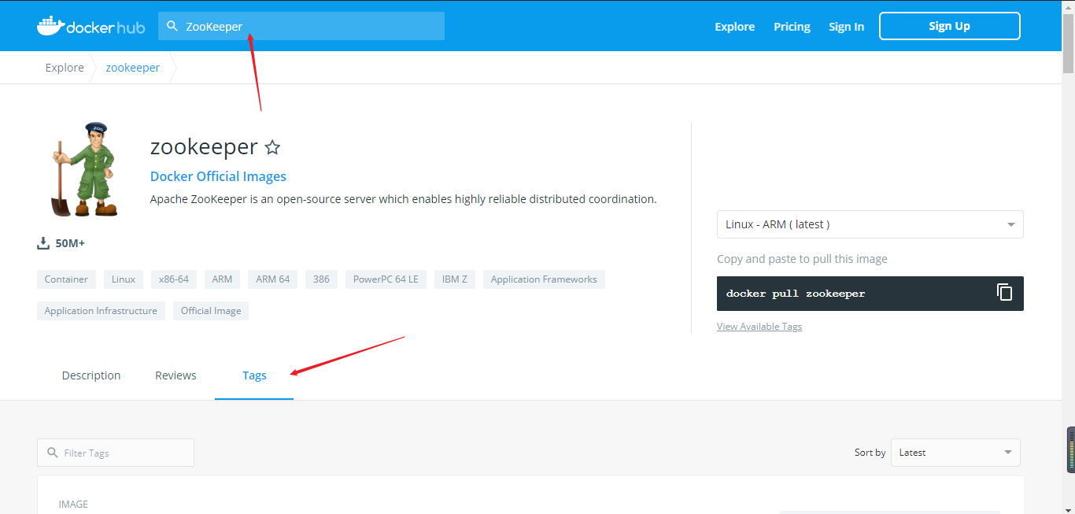The height and width of the screenshot is (514, 1075).
Task: Copy the docker pull command via copy icon
Action: tap(1005, 292)
